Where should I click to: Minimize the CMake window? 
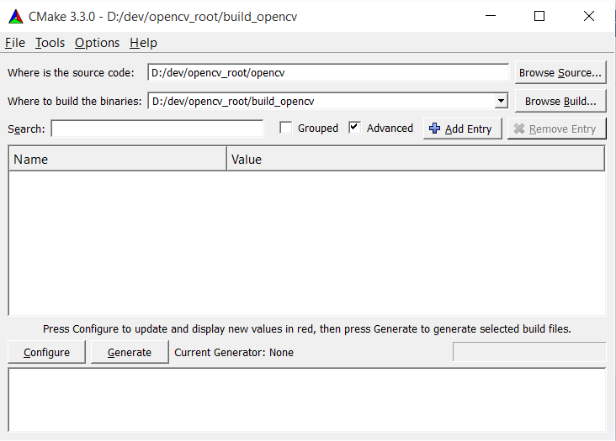point(491,16)
